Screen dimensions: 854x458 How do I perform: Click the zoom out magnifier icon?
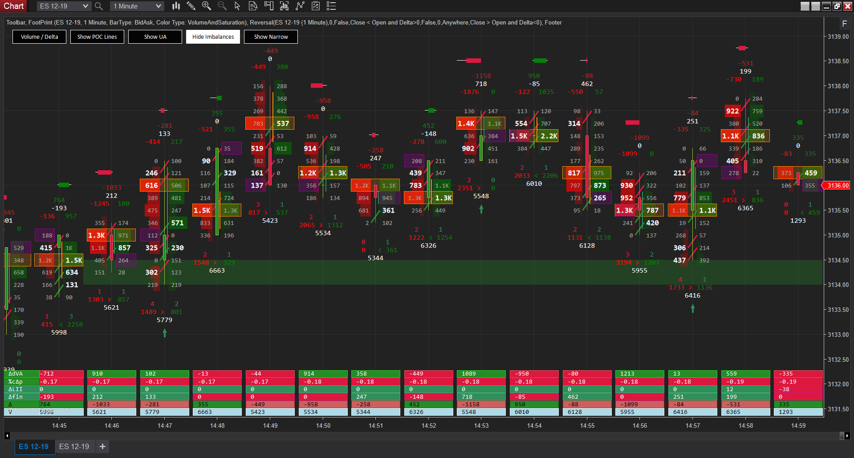[222, 6]
